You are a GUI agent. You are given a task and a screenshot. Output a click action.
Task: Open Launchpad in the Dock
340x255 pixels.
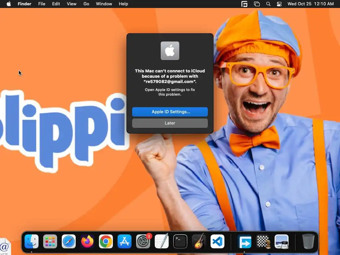point(50,241)
